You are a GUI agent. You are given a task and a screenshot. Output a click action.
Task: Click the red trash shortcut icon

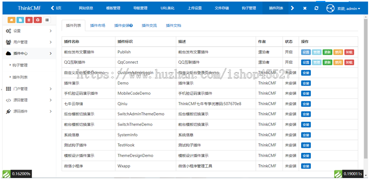tap(29, 20)
